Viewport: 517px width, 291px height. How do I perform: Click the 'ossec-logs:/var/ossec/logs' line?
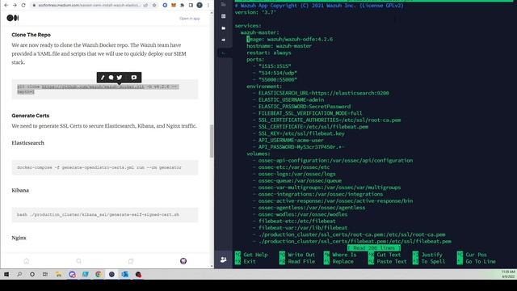pyautogui.click(x=296, y=174)
